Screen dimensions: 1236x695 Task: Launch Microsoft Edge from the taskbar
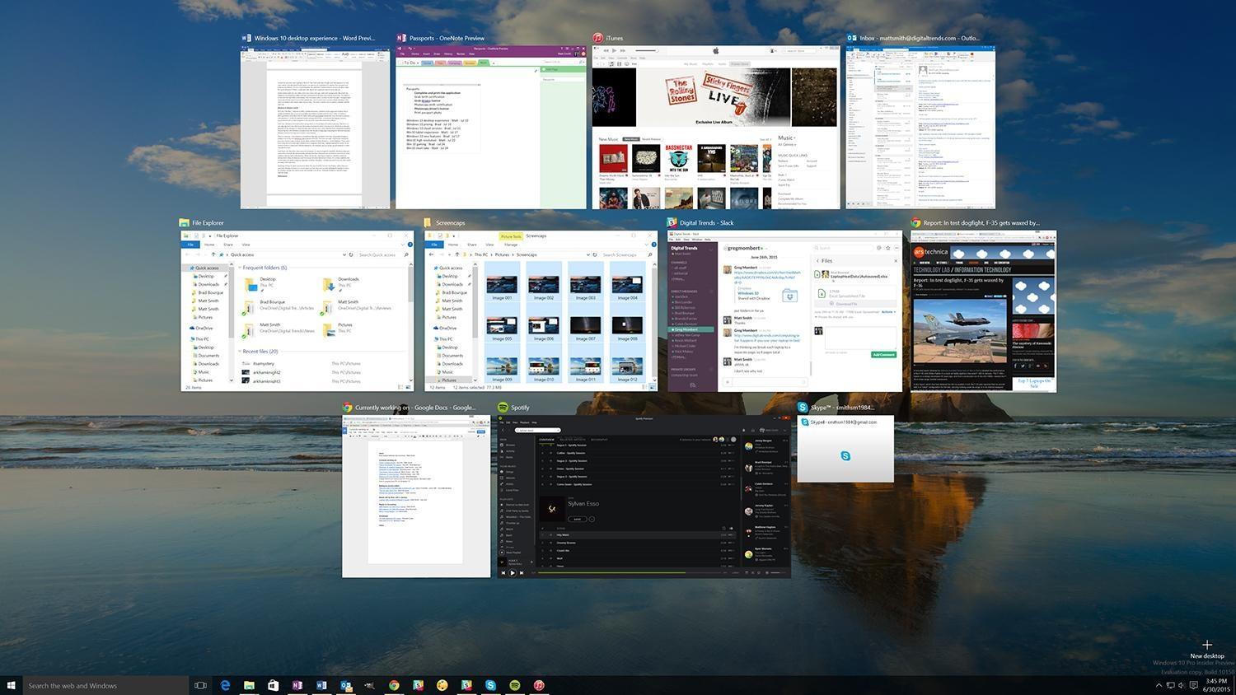click(225, 685)
